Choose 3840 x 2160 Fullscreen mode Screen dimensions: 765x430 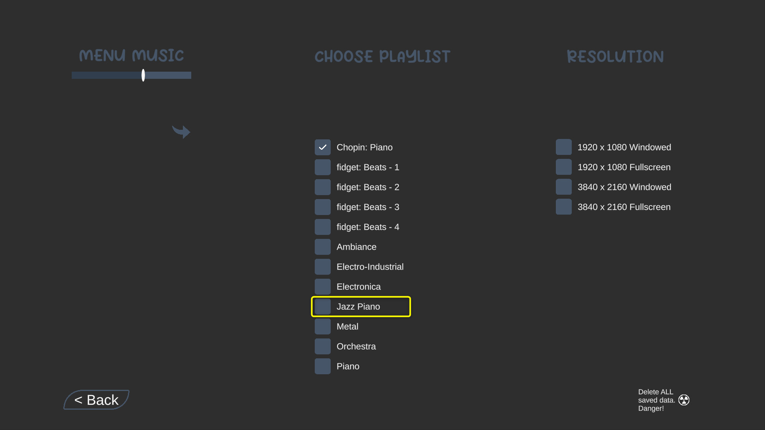pos(564,207)
